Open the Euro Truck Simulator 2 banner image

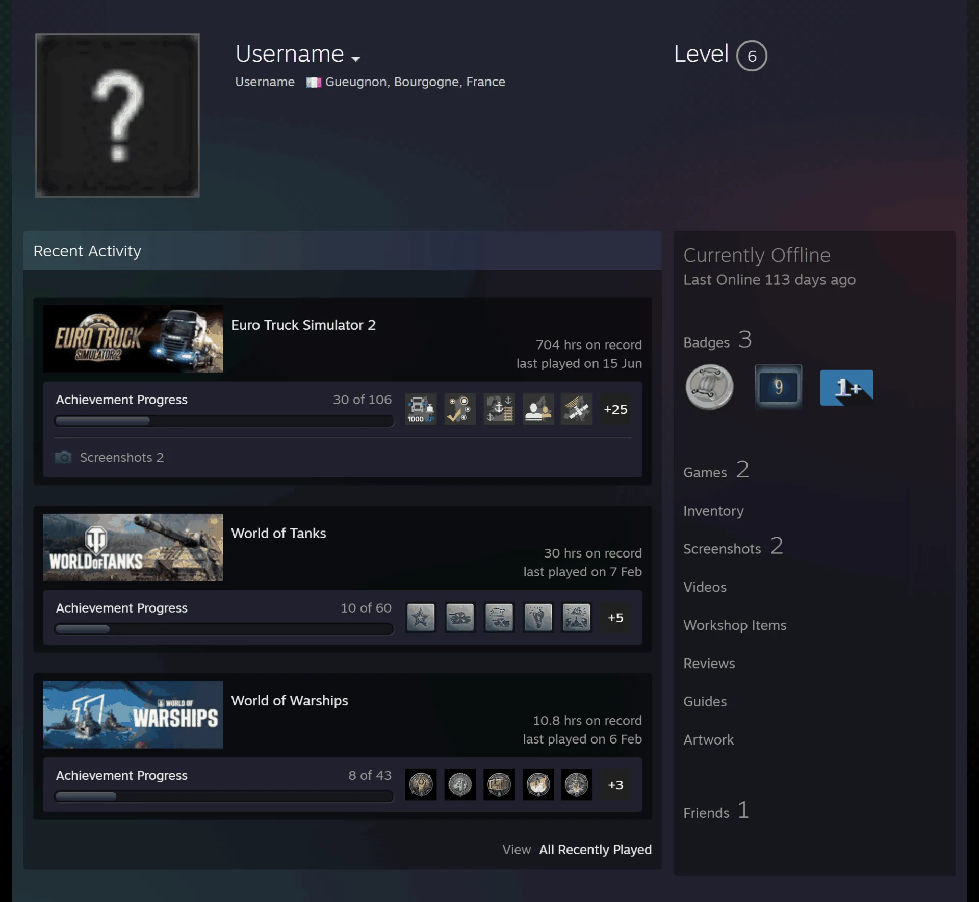pos(133,339)
